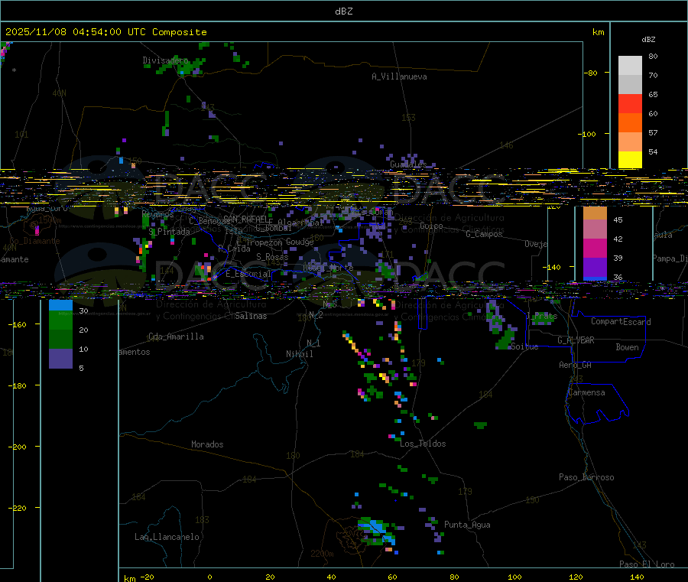Select the Bowen label
688x582 pixels.
click(x=627, y=347)
